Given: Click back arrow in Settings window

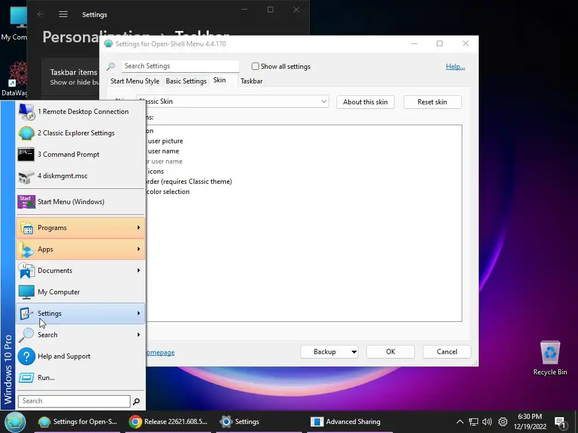Looking at the screenshot, I should (x=41, y=14).
